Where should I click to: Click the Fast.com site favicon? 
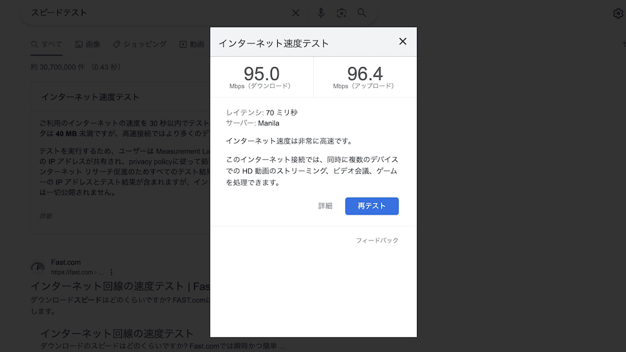(x=38, y=266)
